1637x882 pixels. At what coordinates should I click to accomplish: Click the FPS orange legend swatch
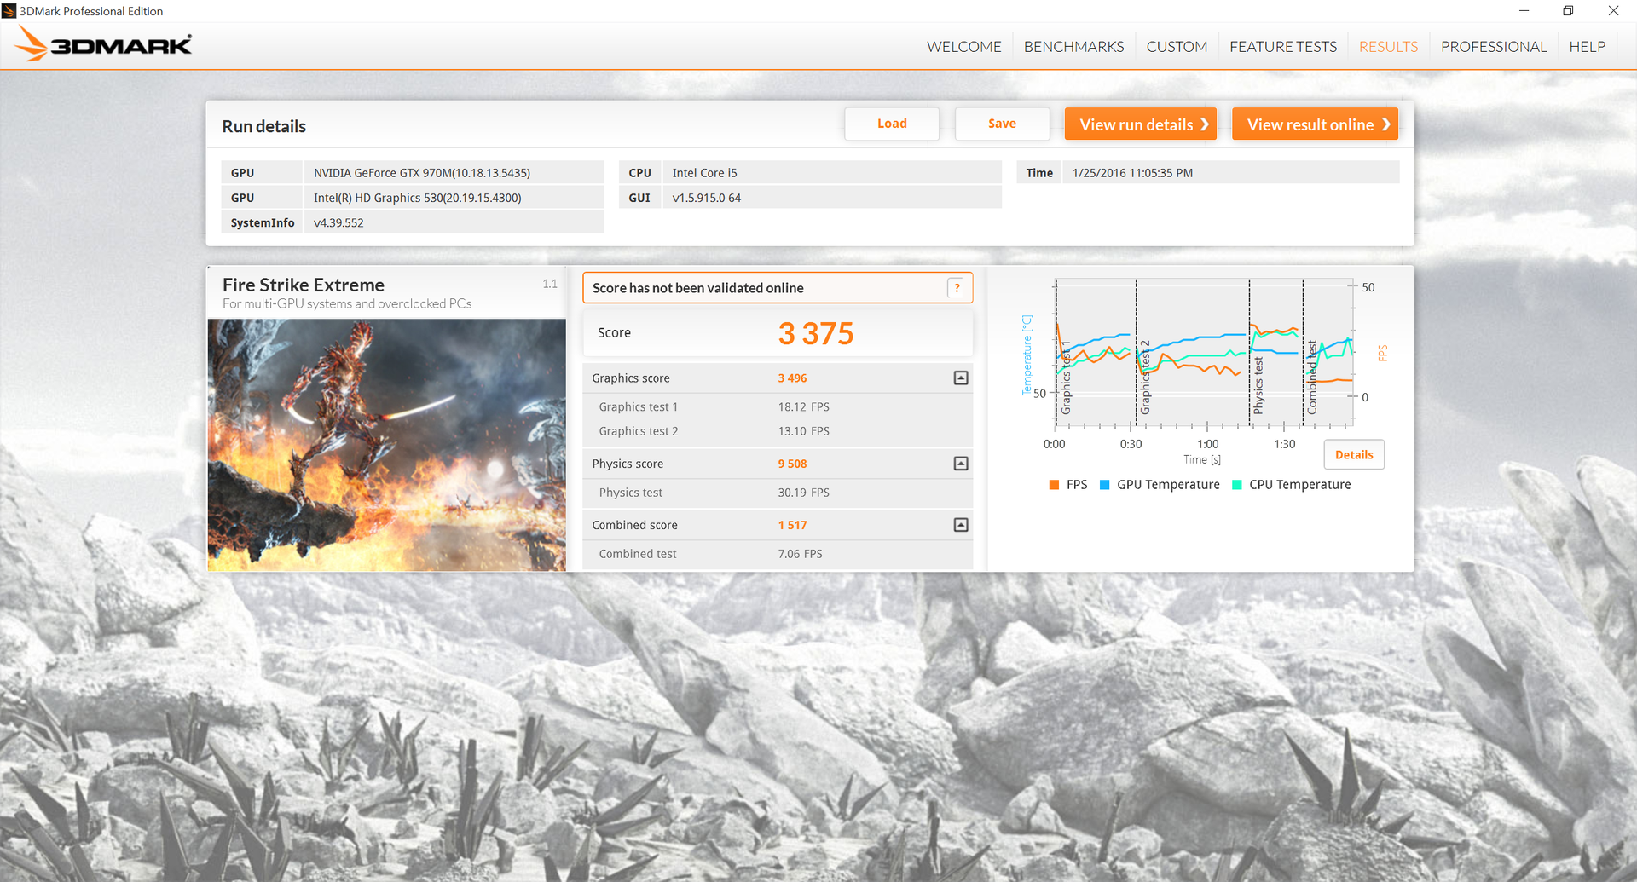tap(1054, 485)
